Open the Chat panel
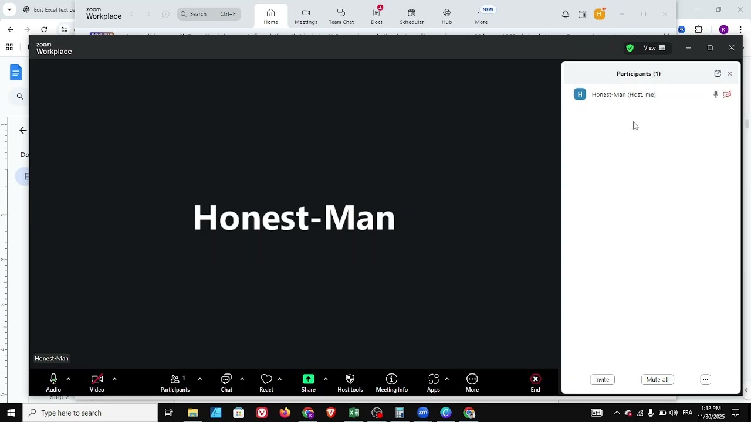751x422 pixels. tap(226, 383)
